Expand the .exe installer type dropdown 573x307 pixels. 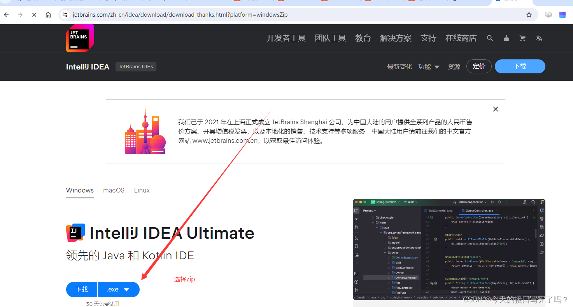(119, 290)
